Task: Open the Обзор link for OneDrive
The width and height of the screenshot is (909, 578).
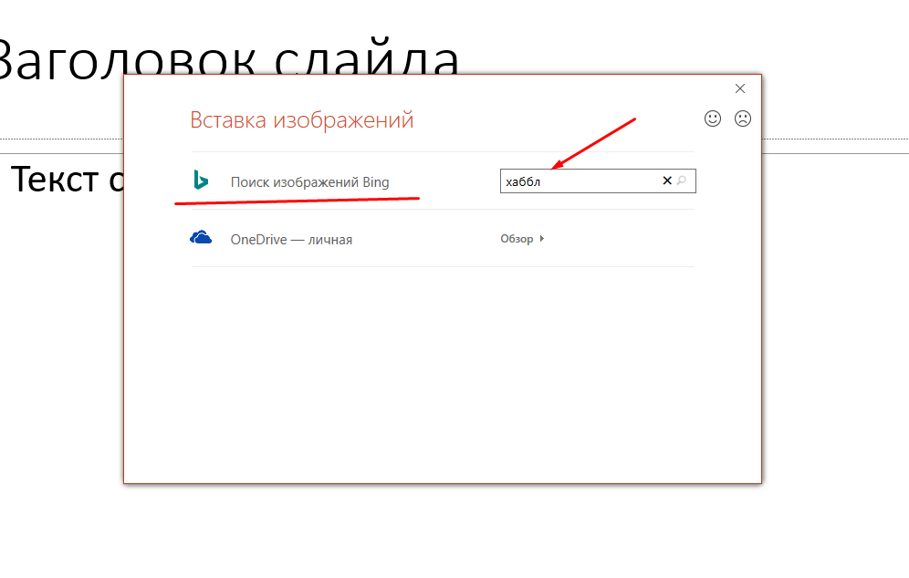Action: 517,239
